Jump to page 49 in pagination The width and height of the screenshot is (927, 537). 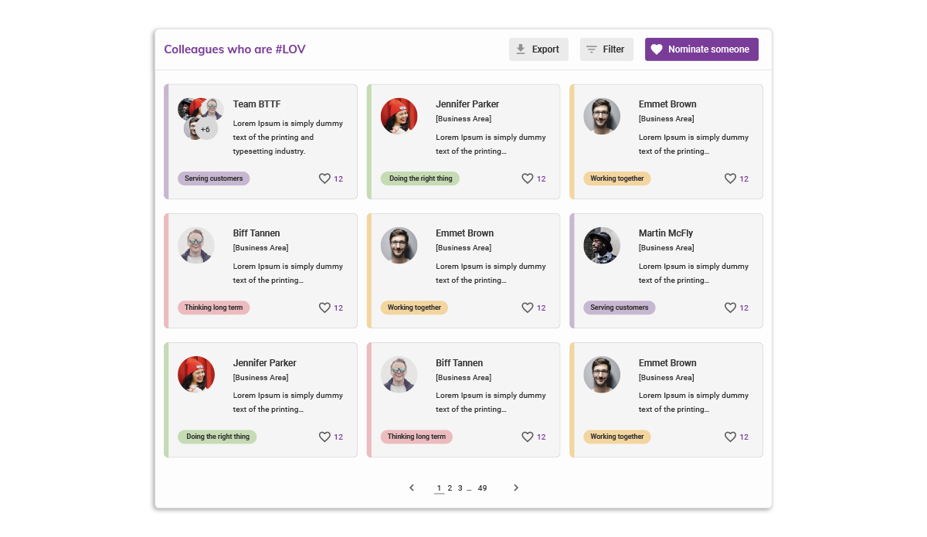tap(482, 488)
